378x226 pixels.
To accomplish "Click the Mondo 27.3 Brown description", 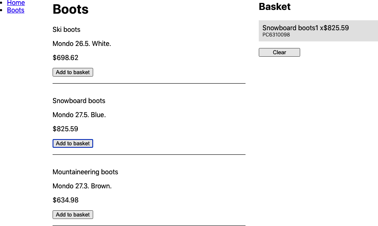I will pos(82,186).
